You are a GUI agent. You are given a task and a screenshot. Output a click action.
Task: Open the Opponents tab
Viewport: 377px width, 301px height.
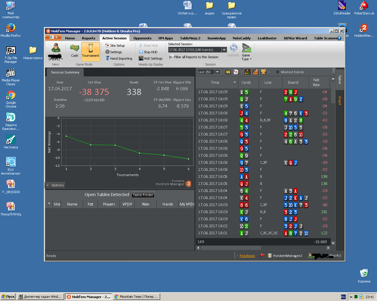(x=142, y=38)
